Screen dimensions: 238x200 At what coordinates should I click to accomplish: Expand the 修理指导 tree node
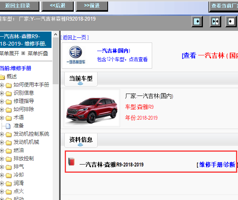(x=2, y=101)
